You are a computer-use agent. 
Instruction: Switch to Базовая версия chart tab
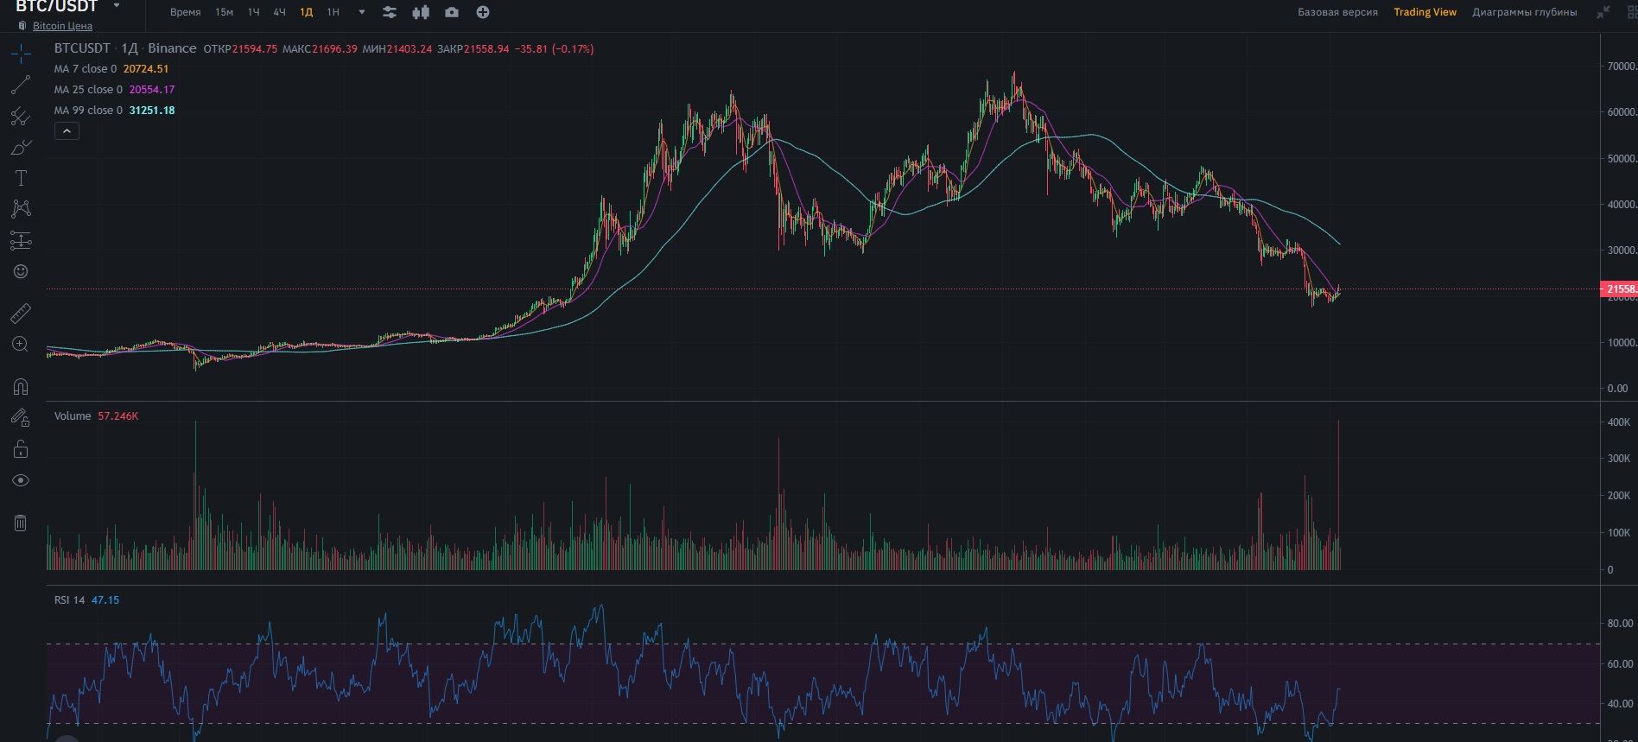(x=1337, y=12)
